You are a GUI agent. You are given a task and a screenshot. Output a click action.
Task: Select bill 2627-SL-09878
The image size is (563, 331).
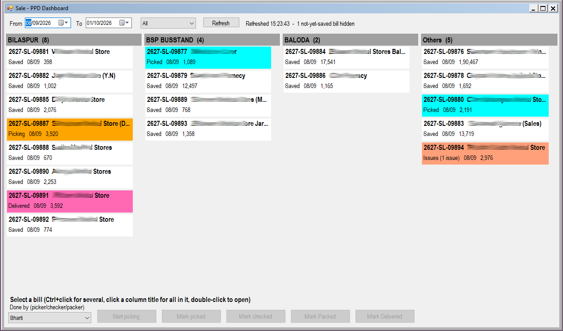[x=485, y=81]
